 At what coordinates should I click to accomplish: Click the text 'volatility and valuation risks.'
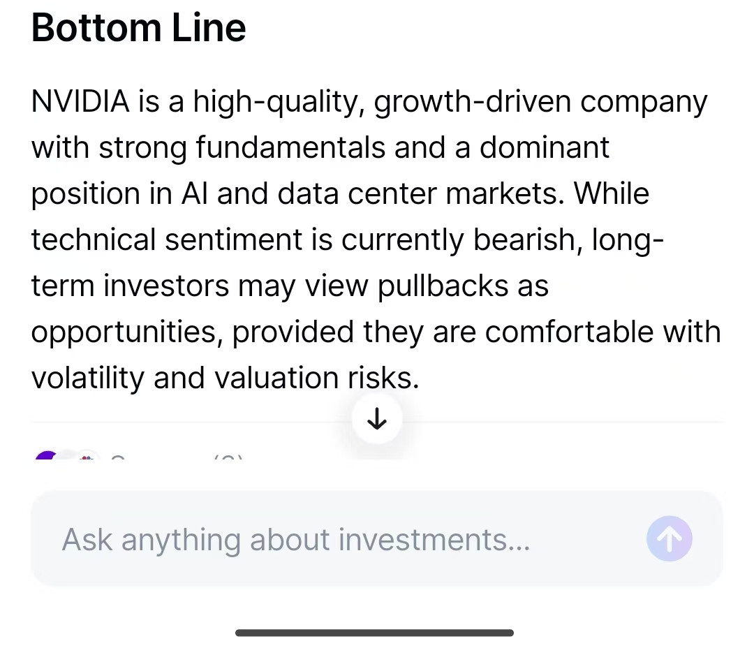pyautogui.click(x=225, y=378)
